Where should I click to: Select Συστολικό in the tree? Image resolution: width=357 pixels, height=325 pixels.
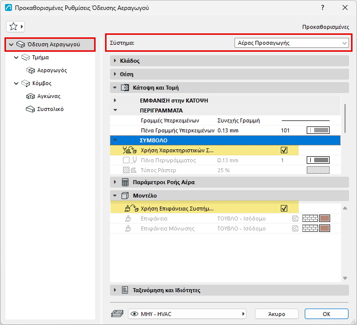50,109
